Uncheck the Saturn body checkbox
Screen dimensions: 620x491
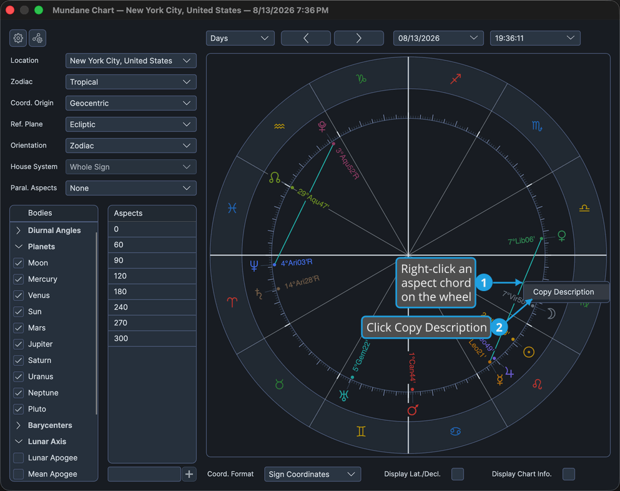[19, 360]
